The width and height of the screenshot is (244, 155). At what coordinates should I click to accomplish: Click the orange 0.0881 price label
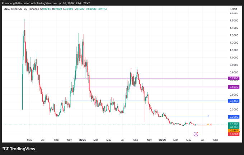(x=234, y=131)
